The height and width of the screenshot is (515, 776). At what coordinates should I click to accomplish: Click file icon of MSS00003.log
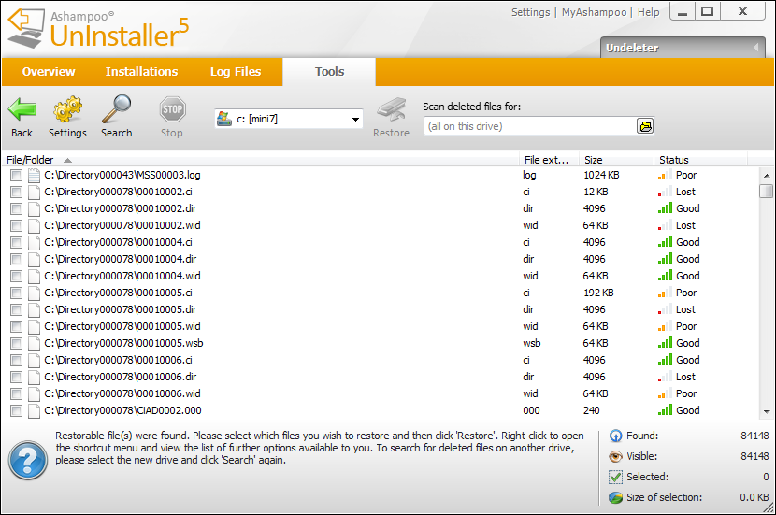(34, 175)
